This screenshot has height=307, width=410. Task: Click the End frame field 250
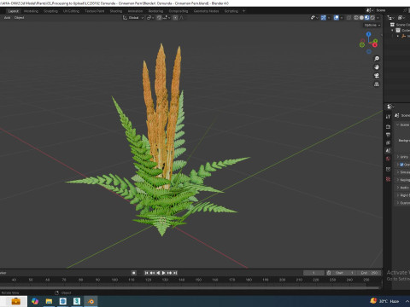[370, 273]
